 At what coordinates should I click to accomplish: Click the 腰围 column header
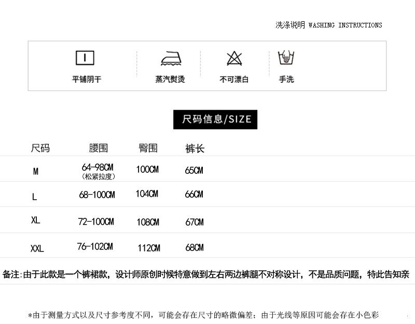click(99, 148)
